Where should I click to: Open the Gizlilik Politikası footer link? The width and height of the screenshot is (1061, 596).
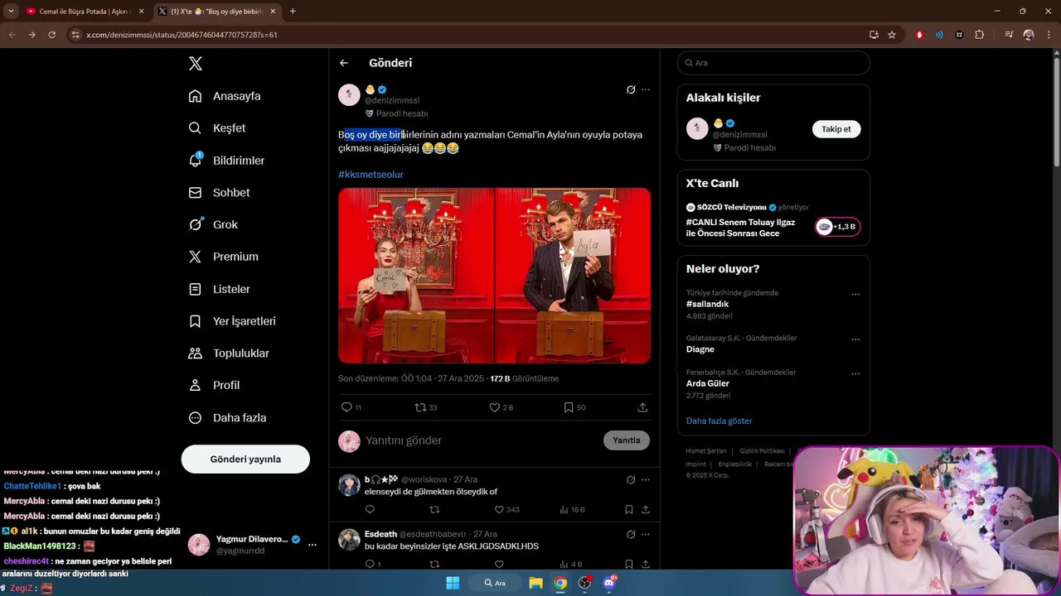click(x=762, y=451)
